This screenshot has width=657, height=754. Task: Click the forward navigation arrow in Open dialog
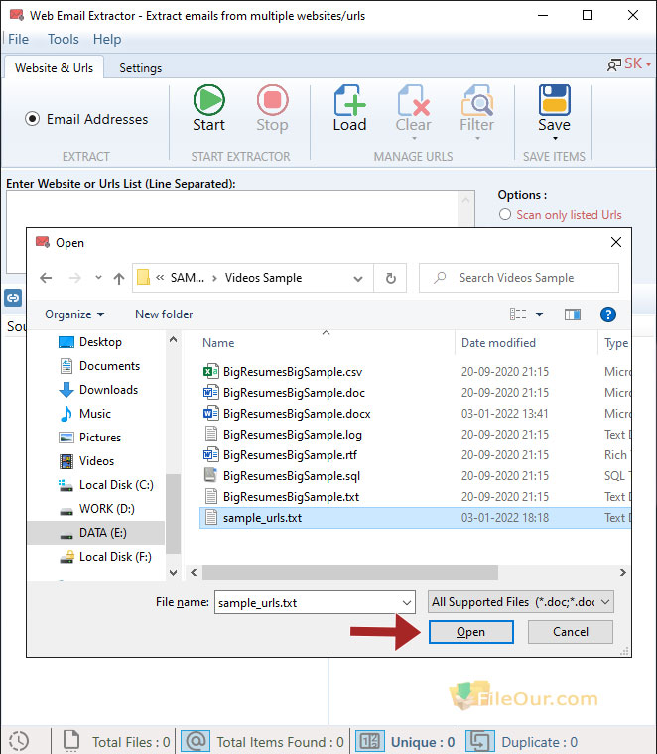pos(75,278)
